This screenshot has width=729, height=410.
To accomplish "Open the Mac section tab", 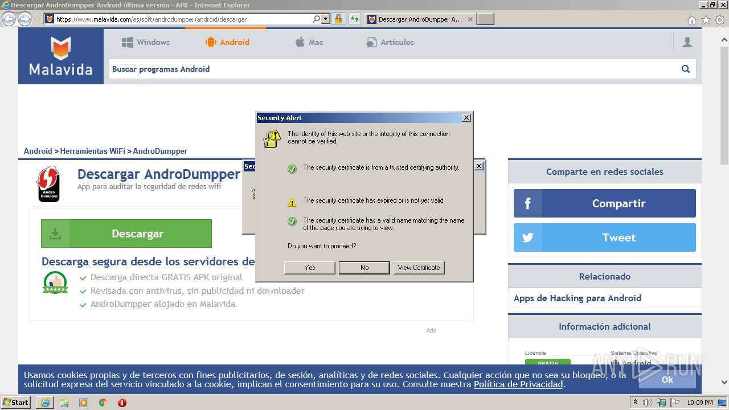I will tap(309, 42).
